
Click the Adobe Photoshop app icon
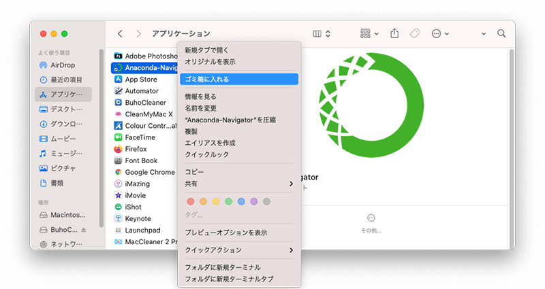118,56
